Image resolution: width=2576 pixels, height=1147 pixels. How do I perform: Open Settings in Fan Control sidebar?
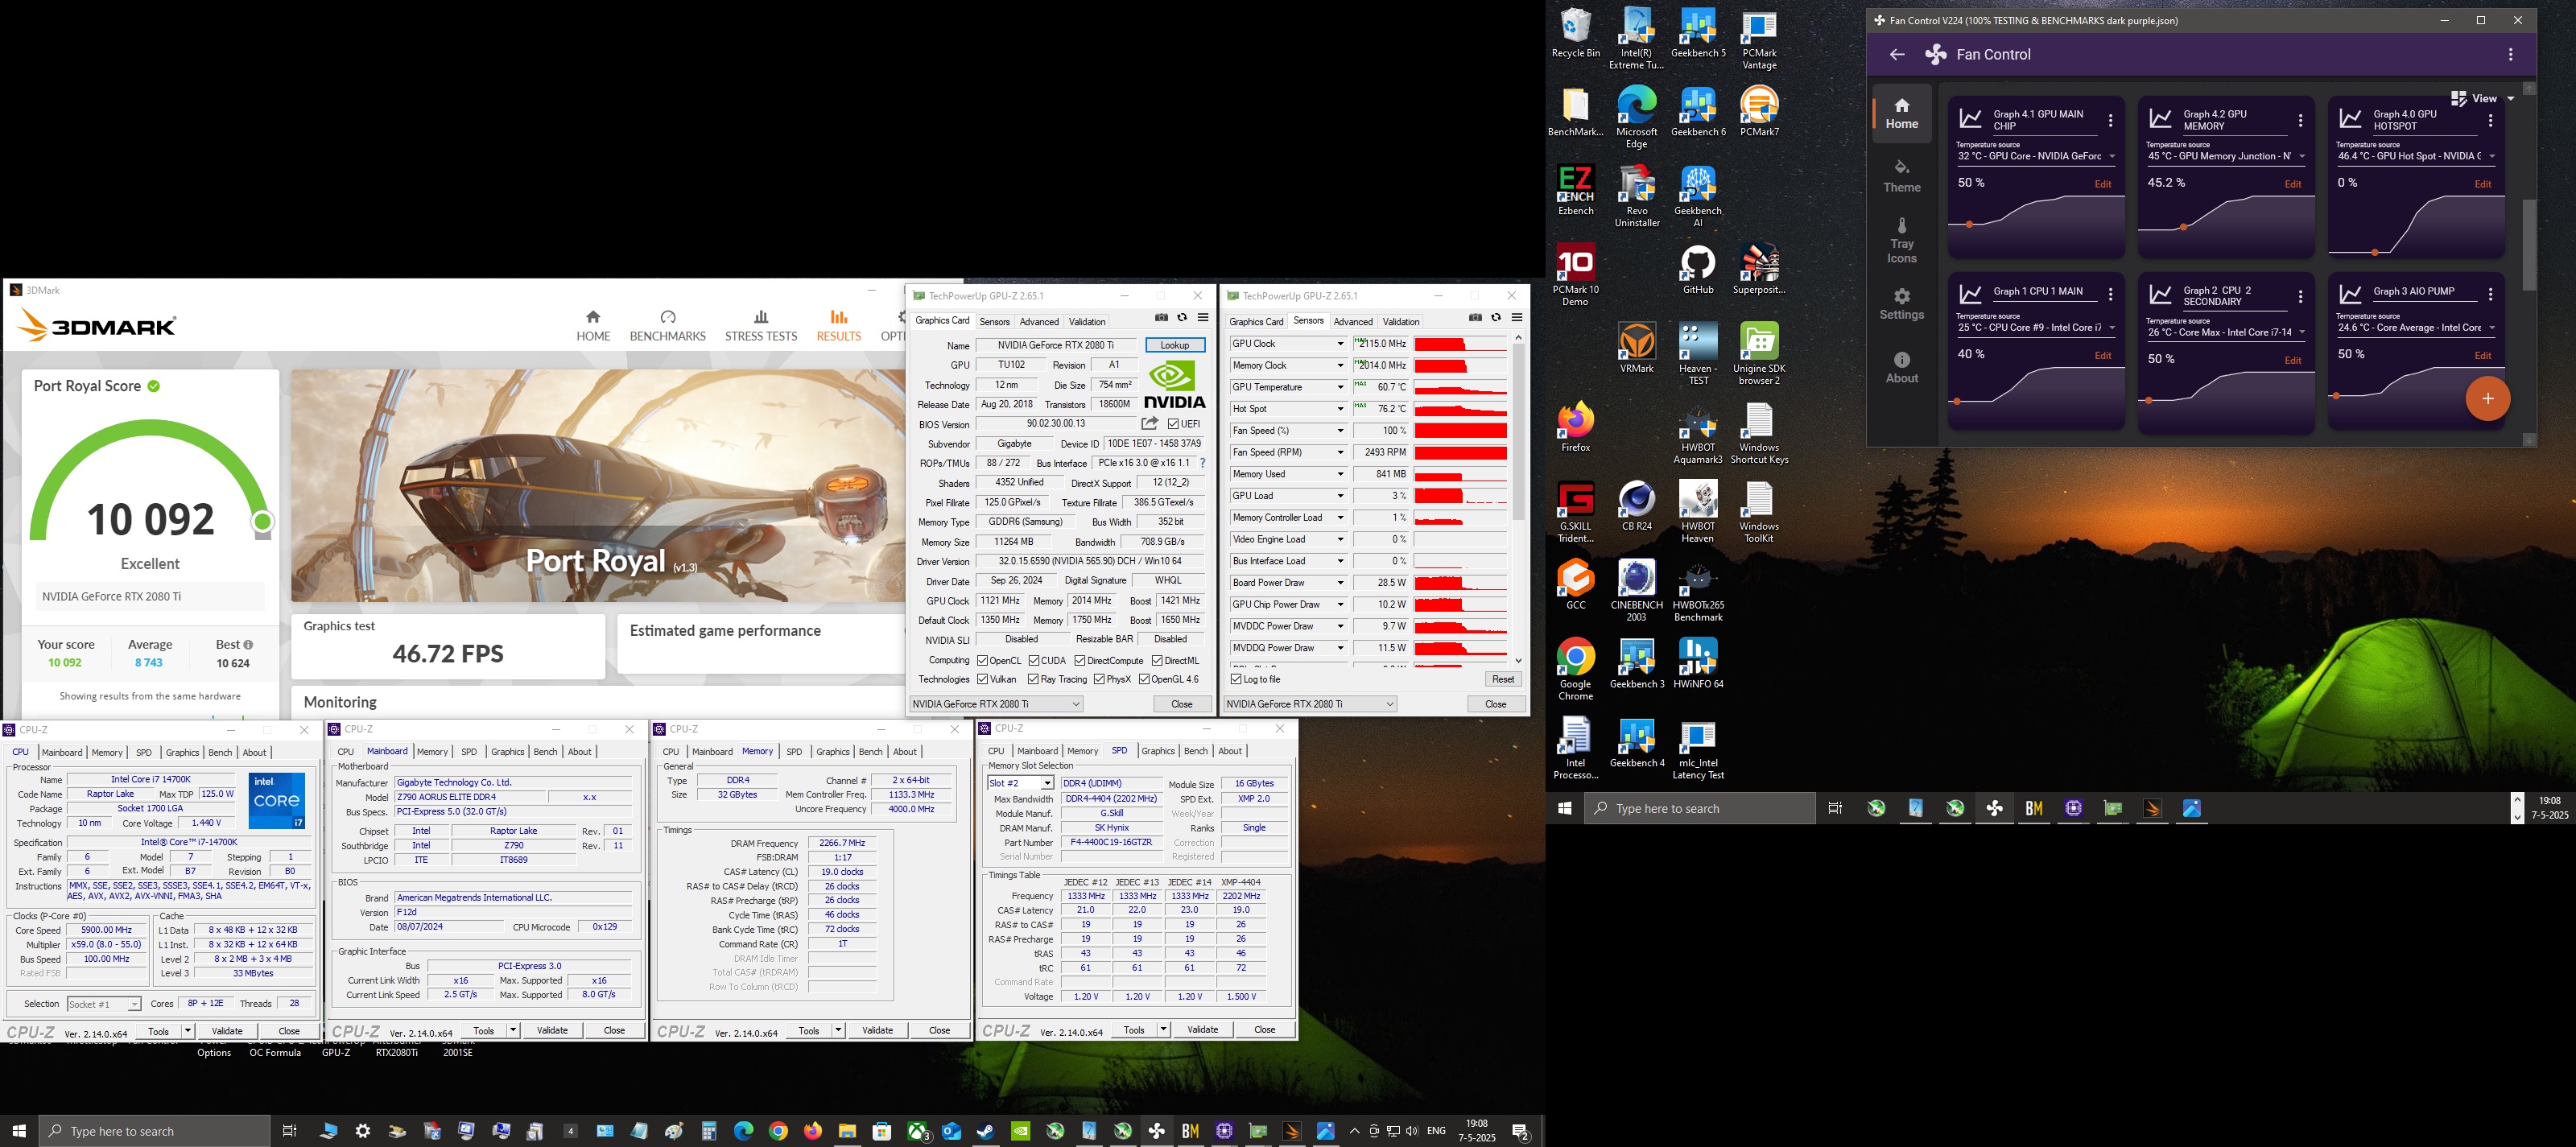point(1901,304)
